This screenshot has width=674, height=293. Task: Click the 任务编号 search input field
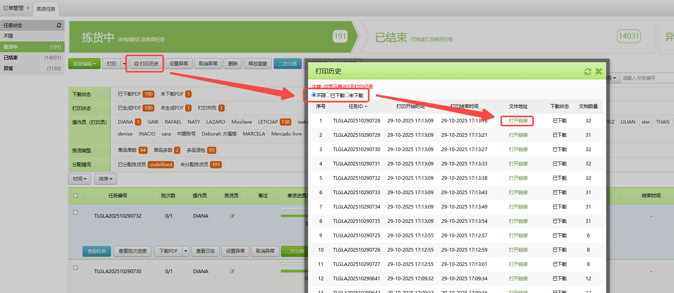646,78
